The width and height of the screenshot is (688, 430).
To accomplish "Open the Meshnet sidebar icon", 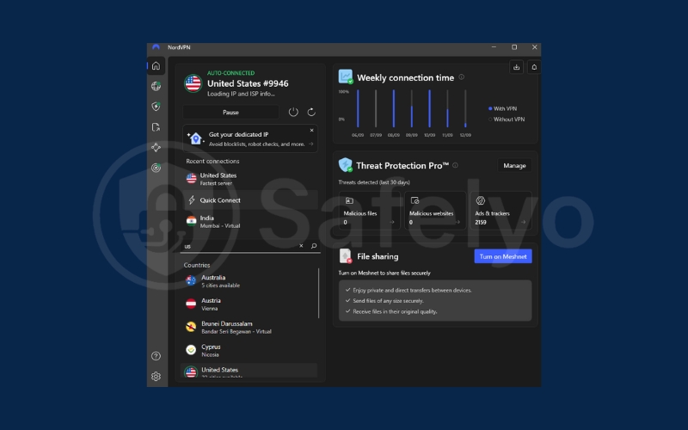I will [x=156, y=147].
